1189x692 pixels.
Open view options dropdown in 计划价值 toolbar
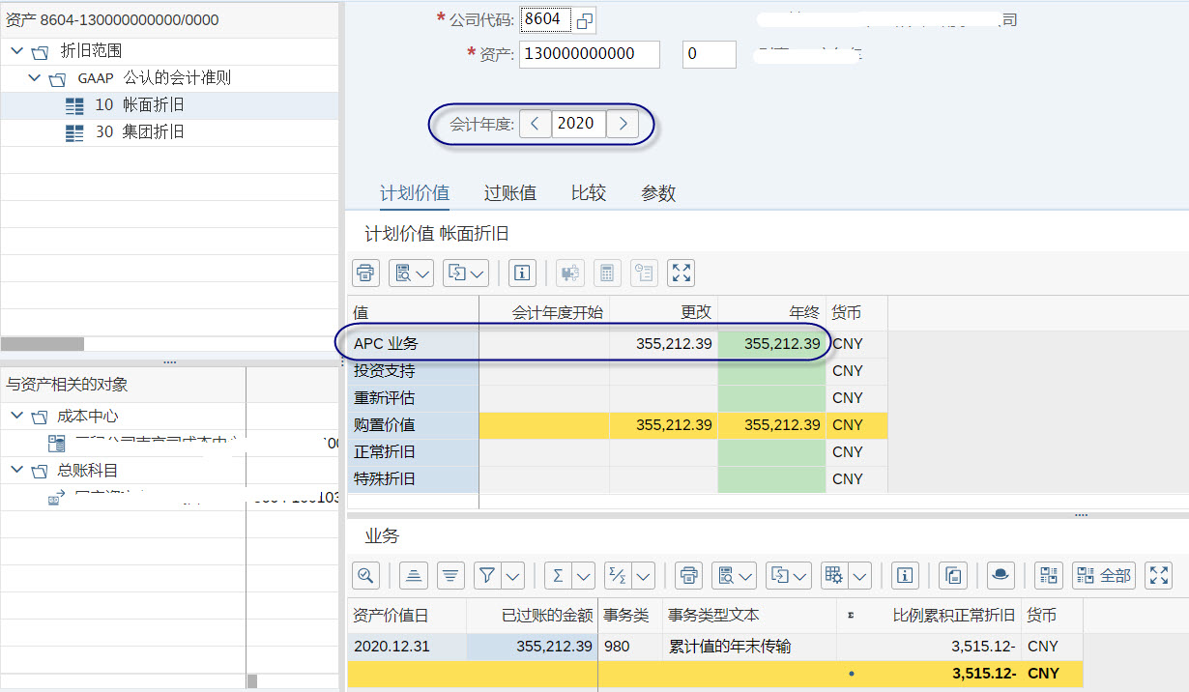click(x=411, y=274)
